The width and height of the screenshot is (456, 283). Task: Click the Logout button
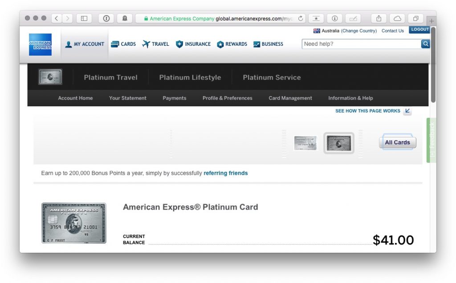[x=419, y=29]
